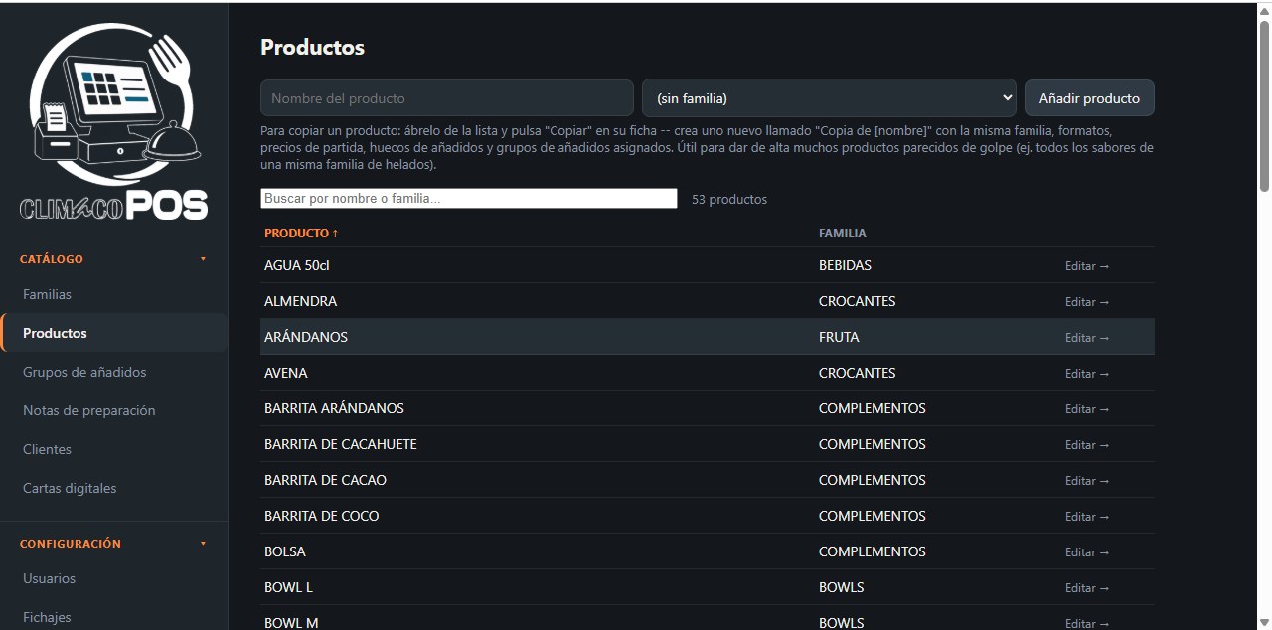Open Fichajes in the sidebar
The height and width of the screenshot is (630, 1272).
tap(47, 617)
